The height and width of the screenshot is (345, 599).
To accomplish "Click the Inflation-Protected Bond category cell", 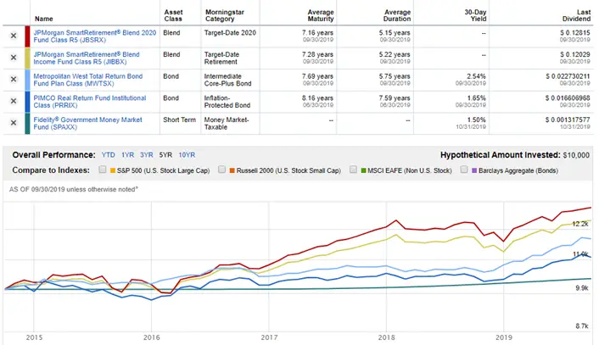I will pos(227,102).
